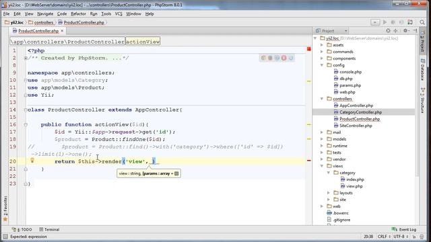431x242 pixels.
Task: Expand the layouts folder
Action: point(329,193)
